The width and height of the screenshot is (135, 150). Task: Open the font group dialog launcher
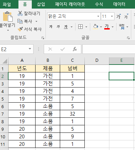pyautogui.click(x=128, y=38)
